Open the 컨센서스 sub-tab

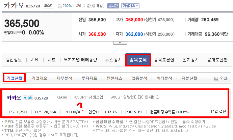114,78
